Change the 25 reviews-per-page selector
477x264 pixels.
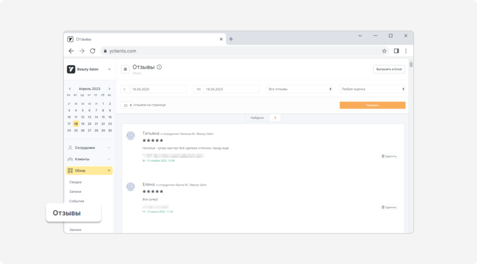pos(127,105)
